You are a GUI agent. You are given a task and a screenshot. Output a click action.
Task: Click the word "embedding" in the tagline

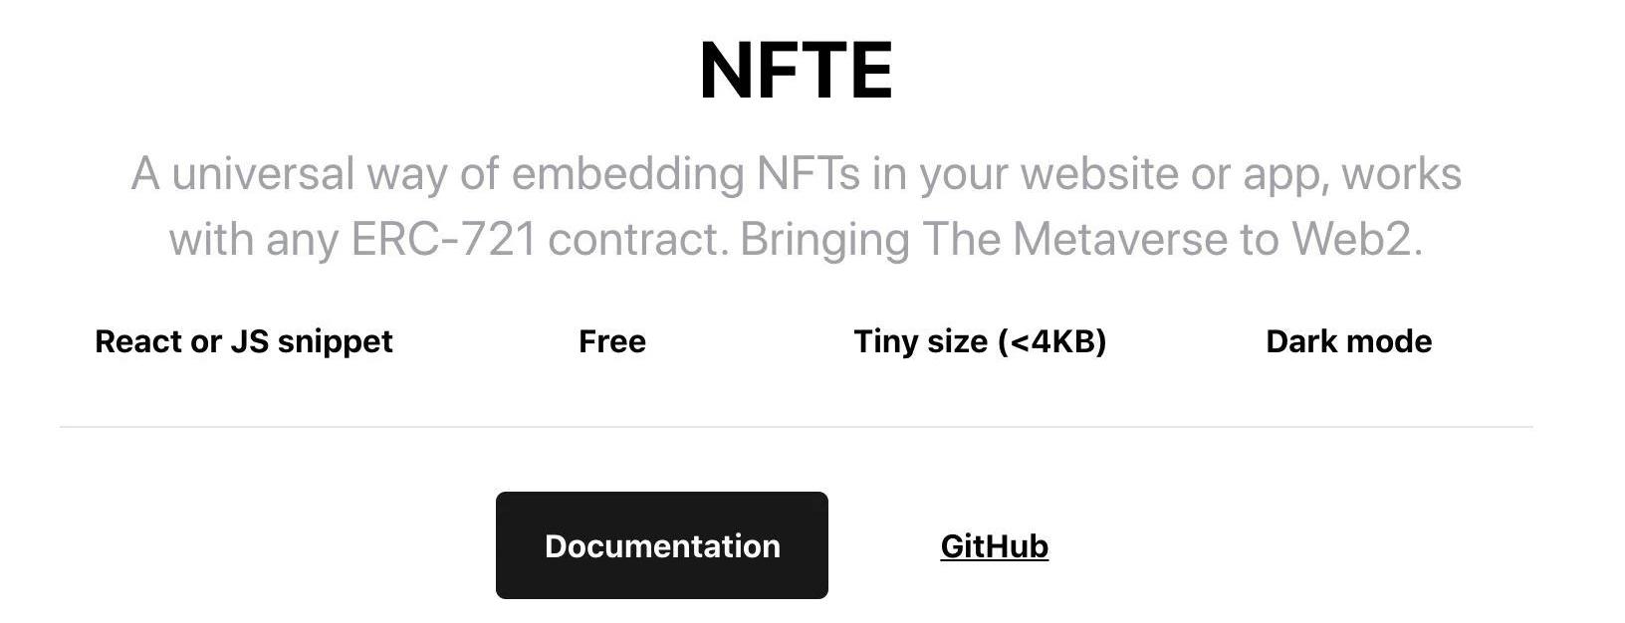pyautogui.click(x=627, y=174)
